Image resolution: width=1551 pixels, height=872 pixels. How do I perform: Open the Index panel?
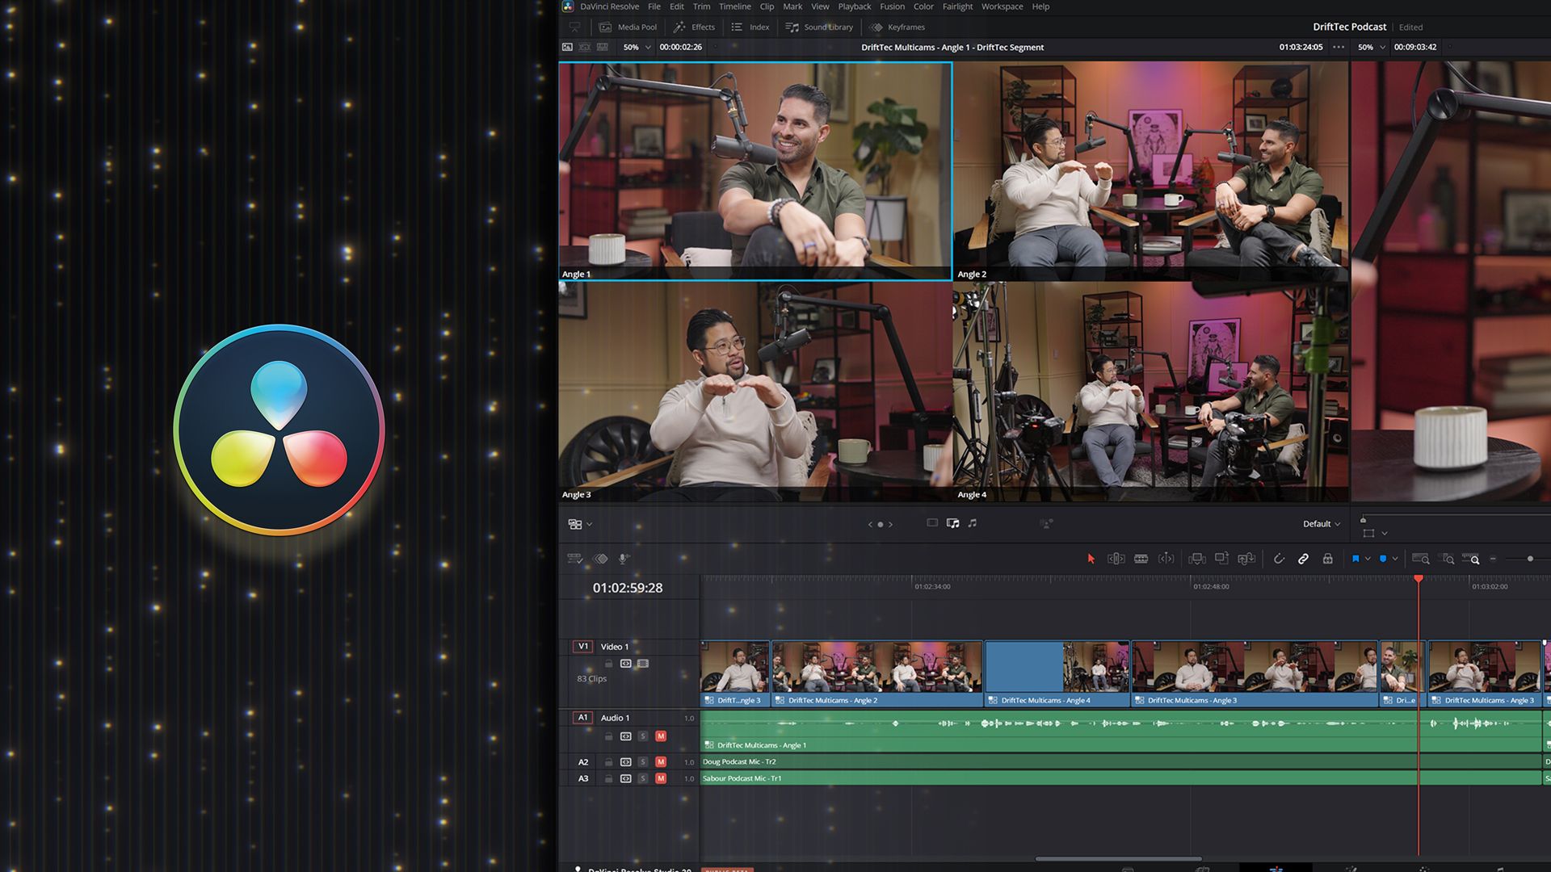(750, 27)
